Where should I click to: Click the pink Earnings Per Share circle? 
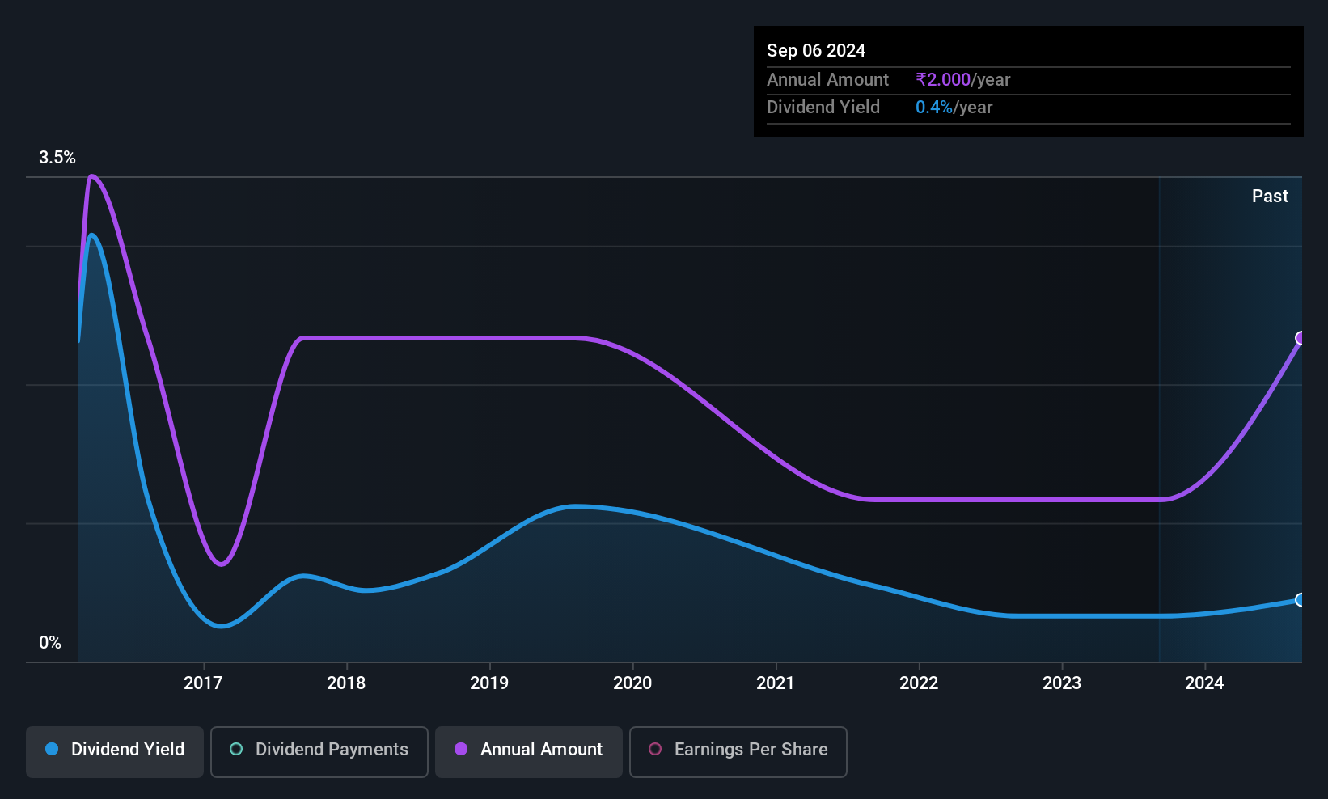[x=655, y=750]
